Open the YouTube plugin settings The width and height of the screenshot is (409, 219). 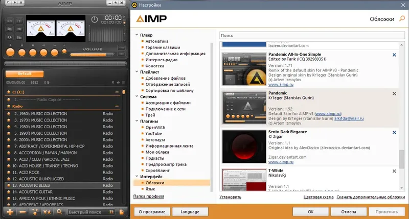pos(154,134)
